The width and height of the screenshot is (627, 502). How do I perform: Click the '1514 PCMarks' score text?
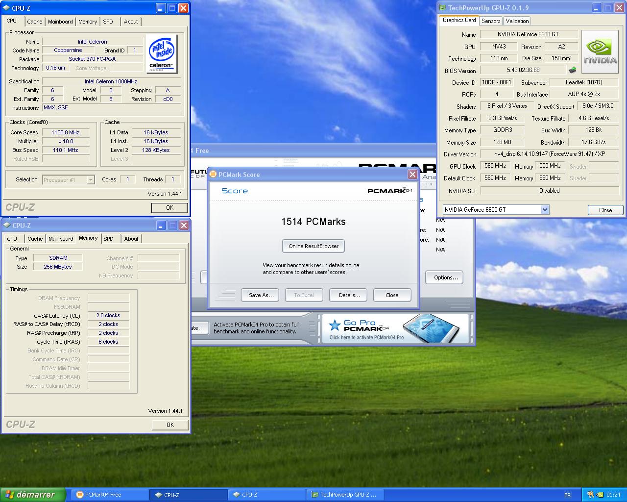click(x=313, y=222)
